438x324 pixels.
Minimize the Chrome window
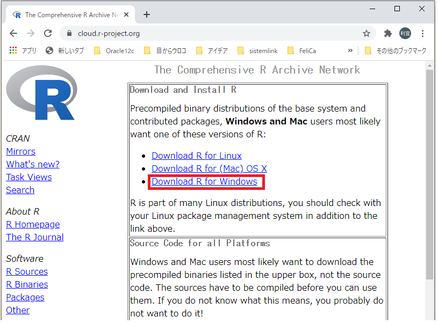pos(372,9)
